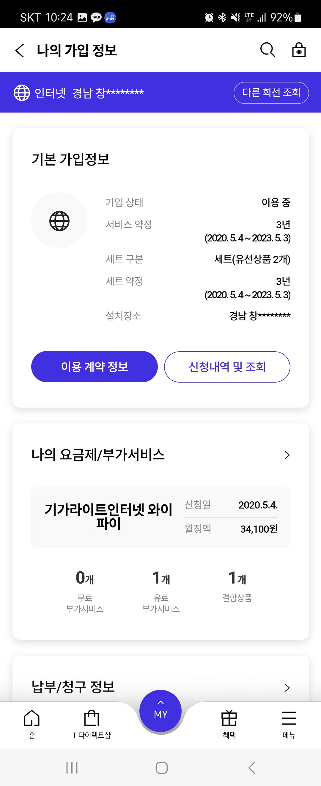Tap the globe icon in the purple banner
This screenshot has width=321, height=786.
(x=22, y=93)
